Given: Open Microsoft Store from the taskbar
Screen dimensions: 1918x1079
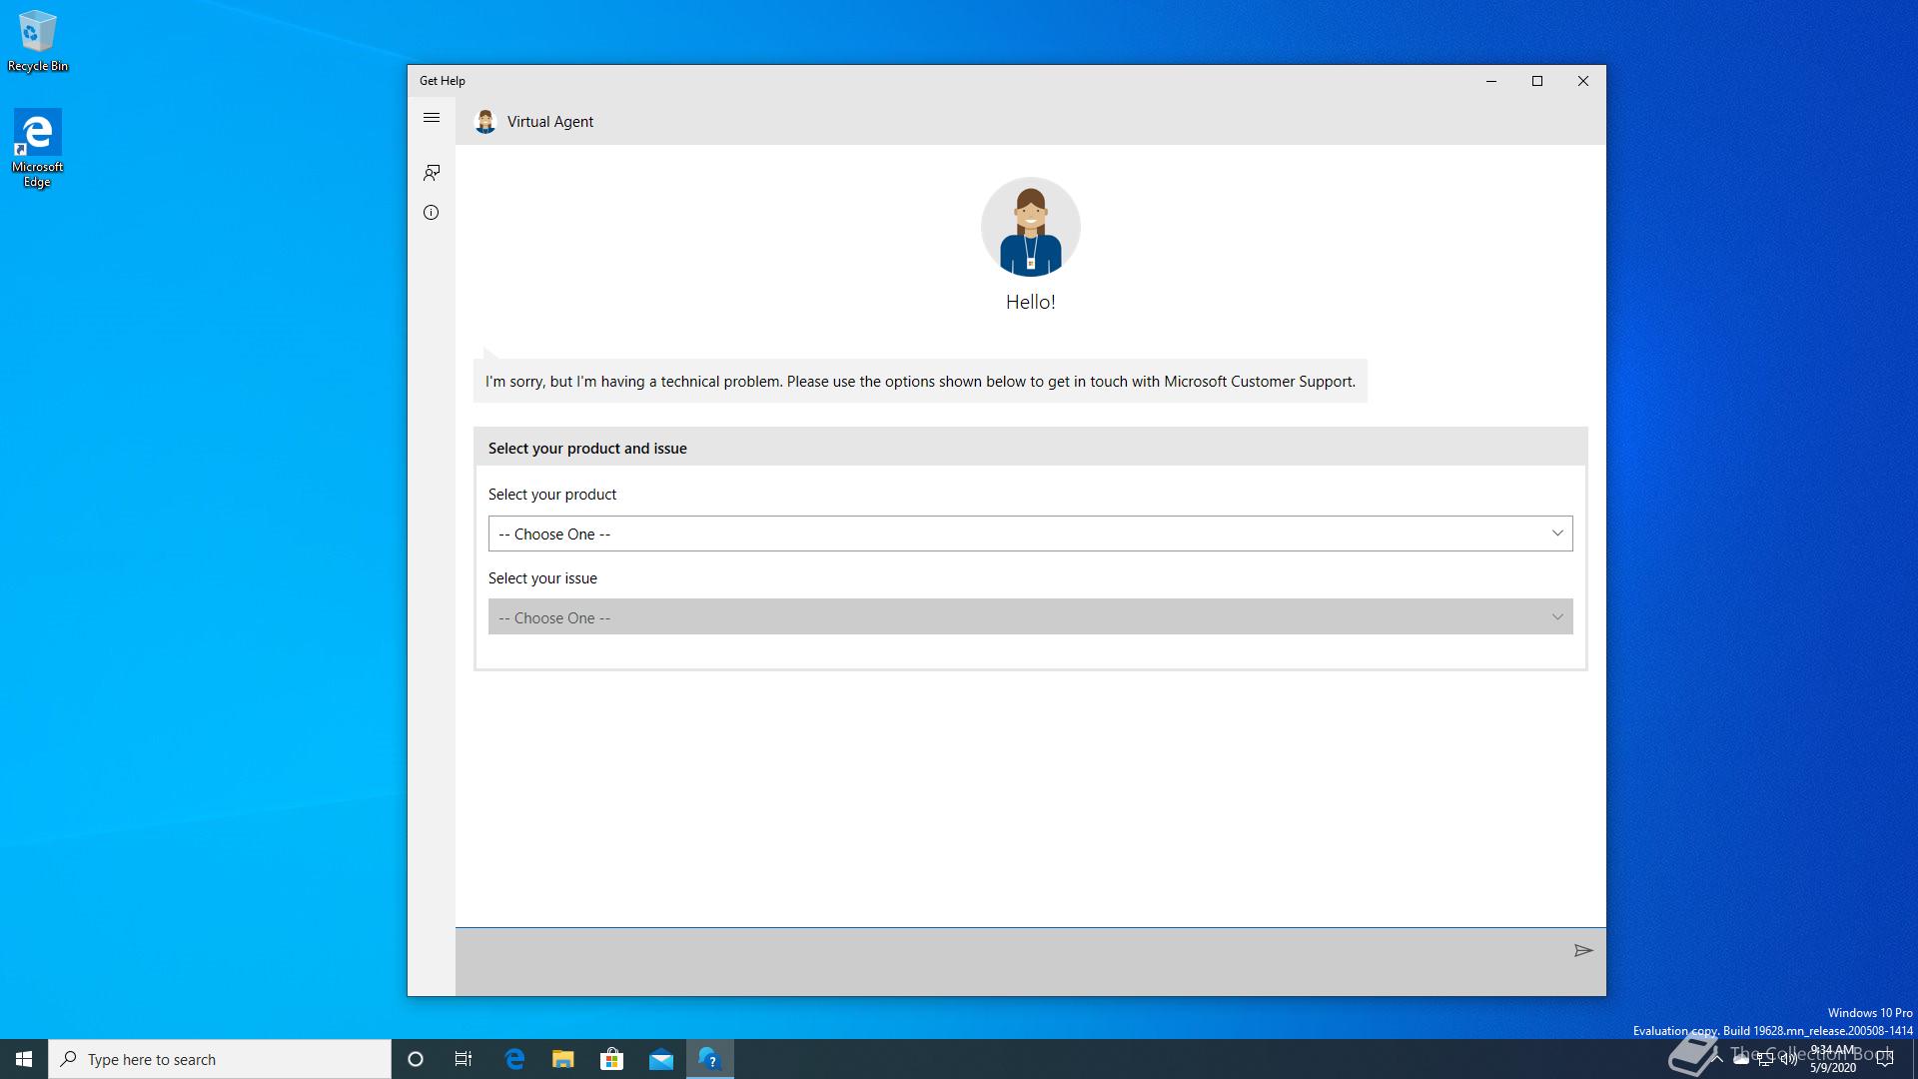Looking at the screenshot, I should [x=611, y=1059].
